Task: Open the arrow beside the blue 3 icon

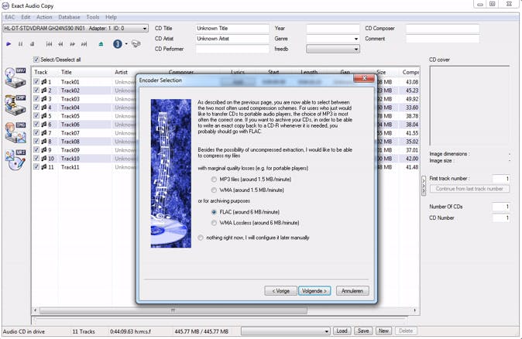Action: coord(126,44)
